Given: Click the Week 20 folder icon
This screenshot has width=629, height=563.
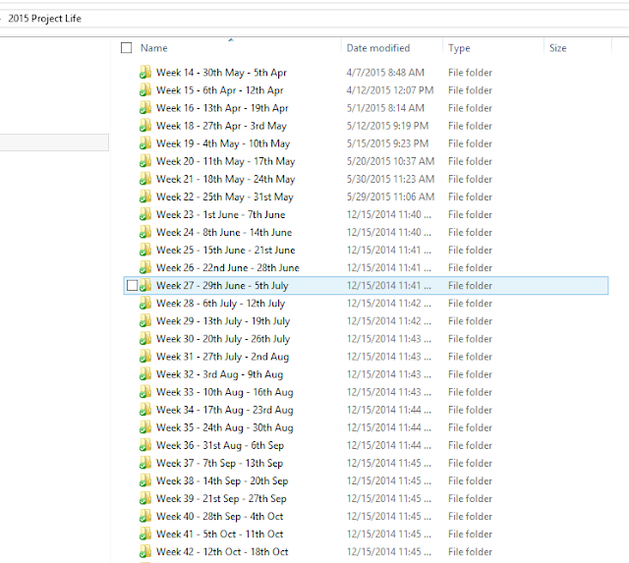Looking at the screenshot, I should tap(145, 161).
